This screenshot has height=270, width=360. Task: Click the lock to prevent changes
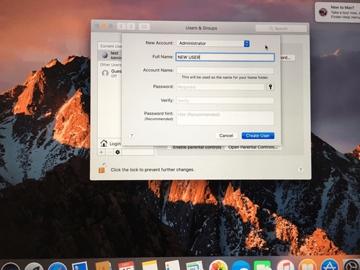click(x=102, y=168)
